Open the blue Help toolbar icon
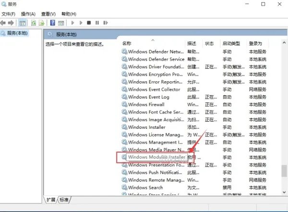The image size is (288, 212). pos(52,22)
